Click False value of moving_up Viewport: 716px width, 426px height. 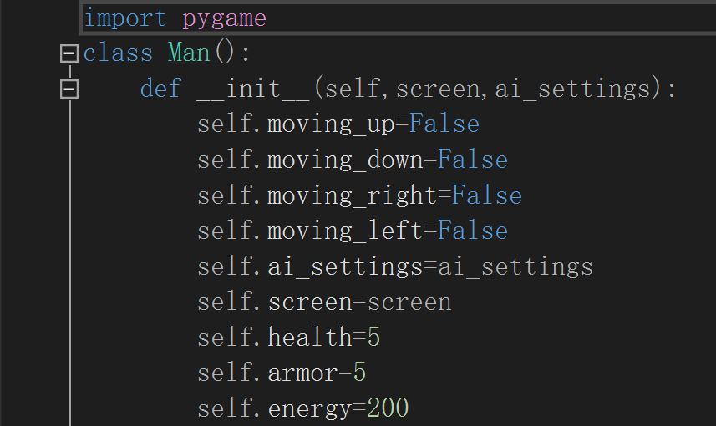tap(444, 124)
